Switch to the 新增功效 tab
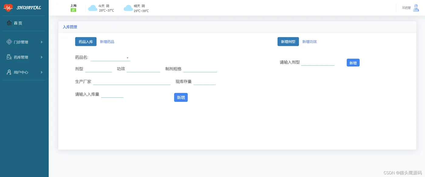The image size is (425, 177). pyautogui.click(x=309, y=42)
